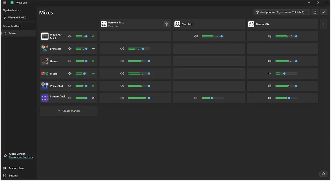Mute Music in the Stream Mix
The width and height of the screenshot is (331, 181).
[269, 74]
